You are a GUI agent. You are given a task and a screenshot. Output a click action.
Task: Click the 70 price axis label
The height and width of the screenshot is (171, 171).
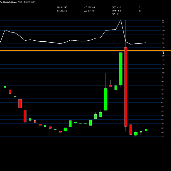coord(162,98)
